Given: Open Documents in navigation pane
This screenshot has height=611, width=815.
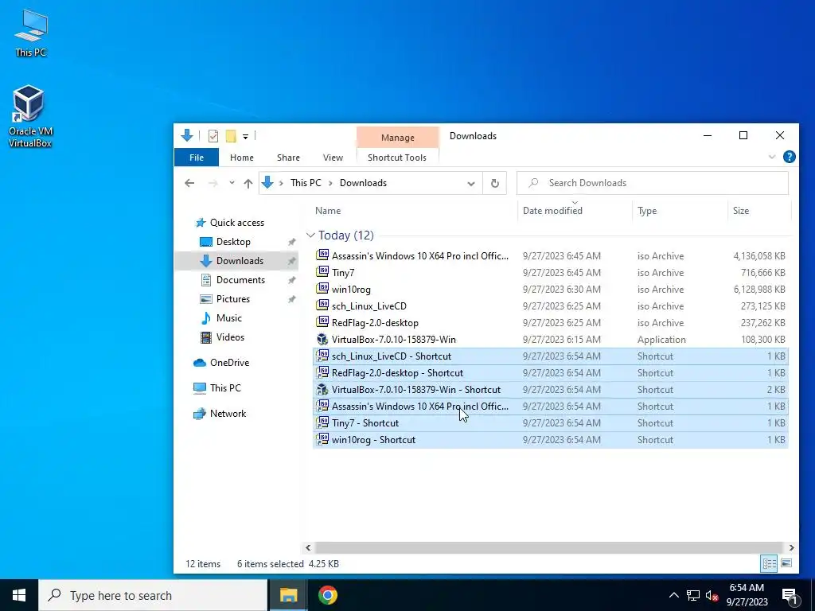Looking at the screenshot, I should (240, 280).
